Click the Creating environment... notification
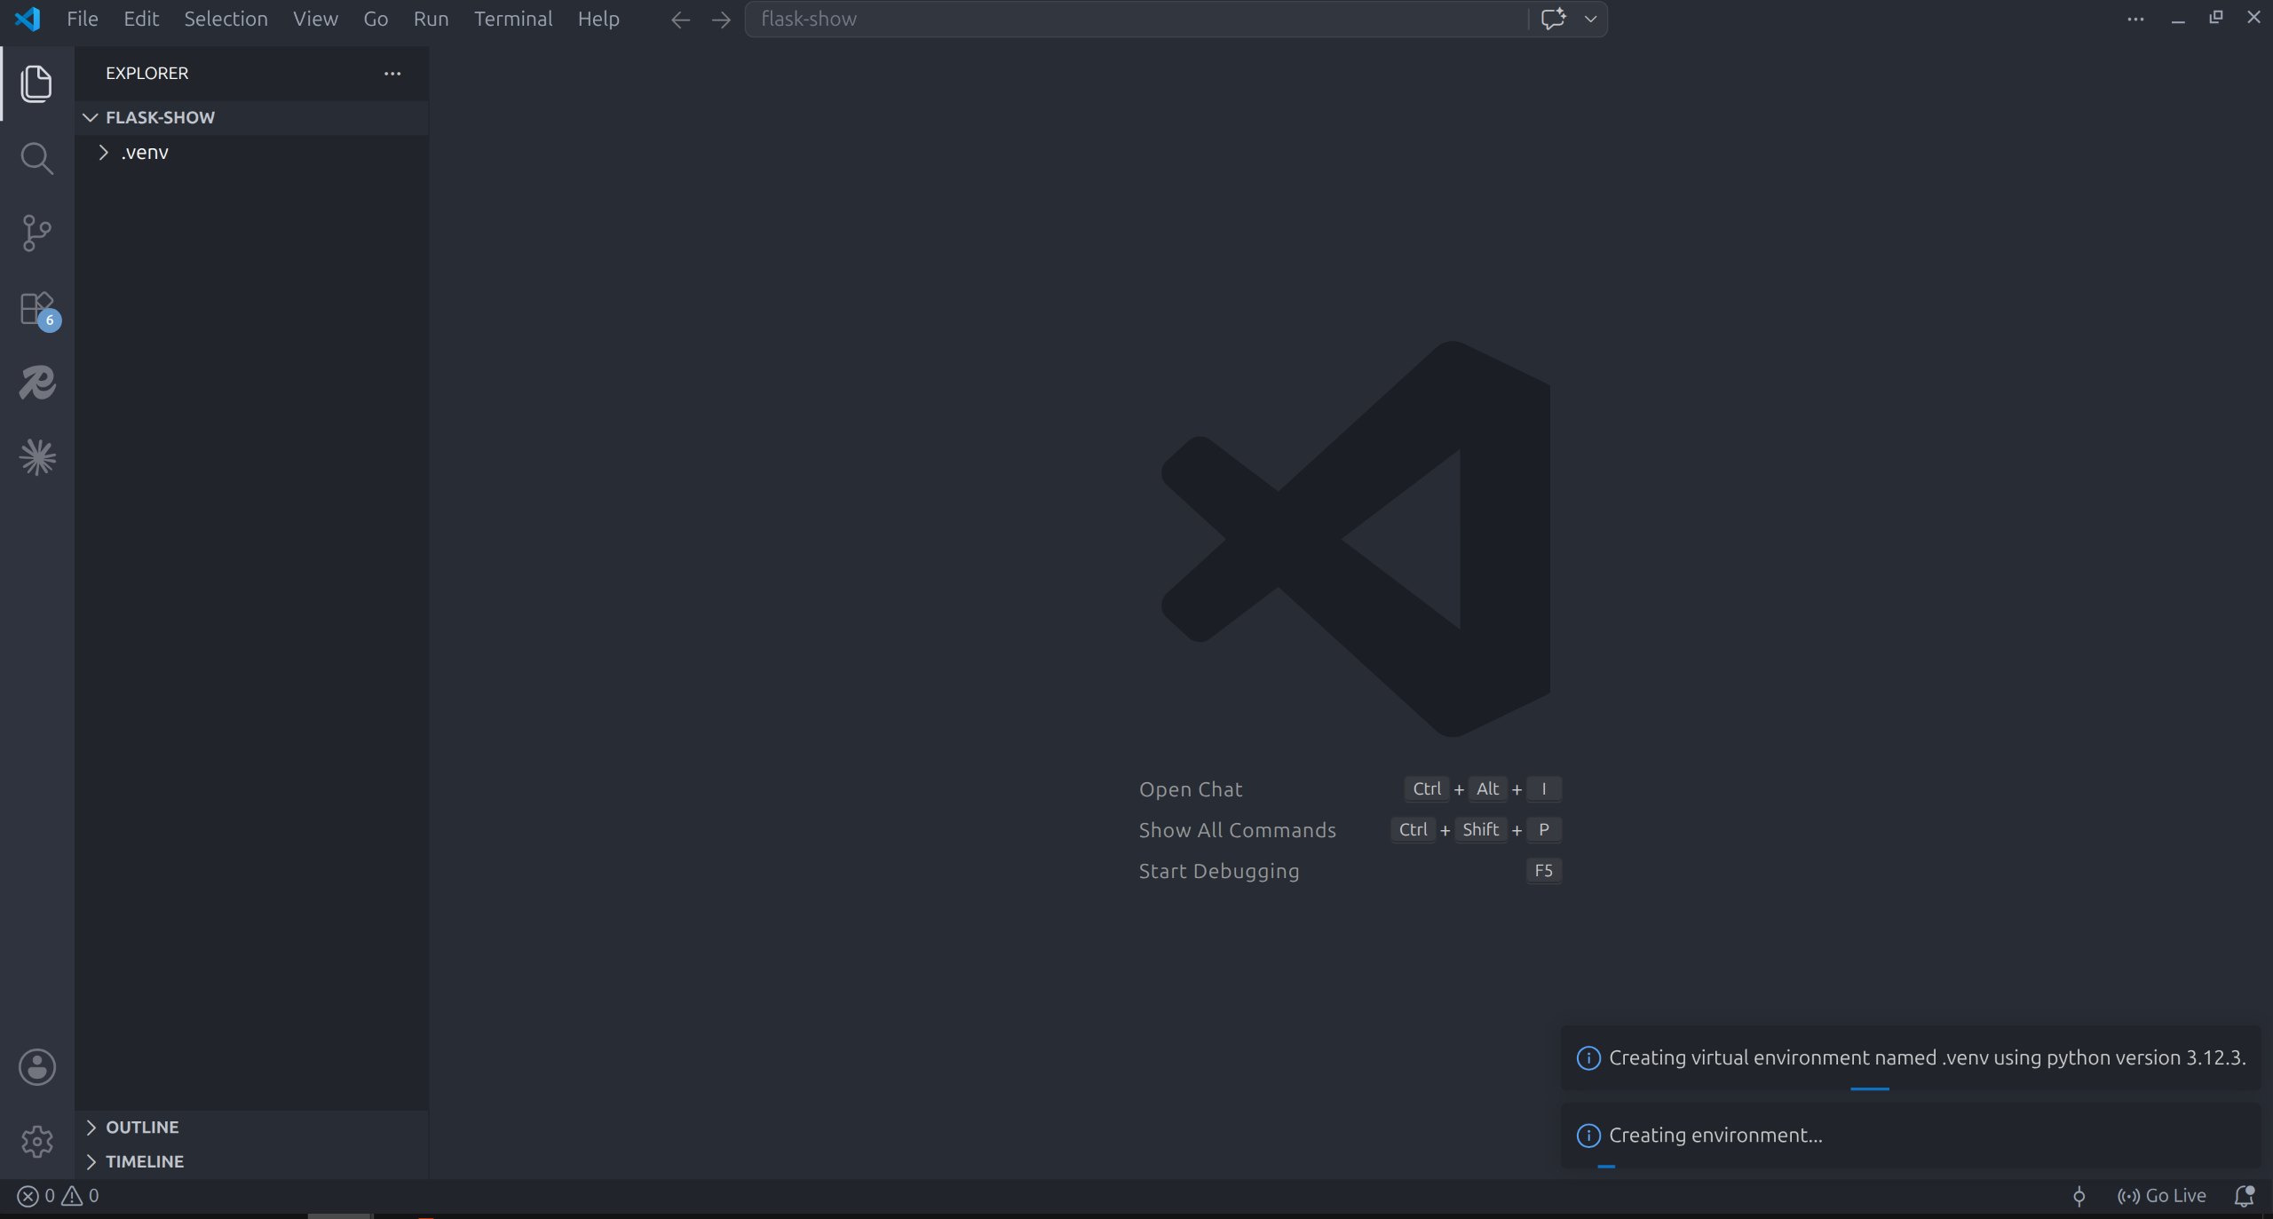The width and height of the screenshot is (2273, 1219). pos(1911,1135)
